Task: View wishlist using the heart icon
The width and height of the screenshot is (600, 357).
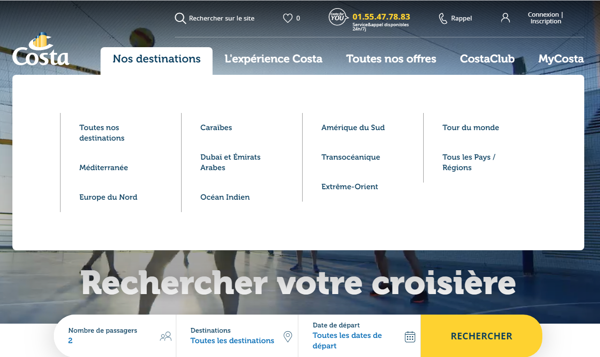Action: tap(288, 18)
